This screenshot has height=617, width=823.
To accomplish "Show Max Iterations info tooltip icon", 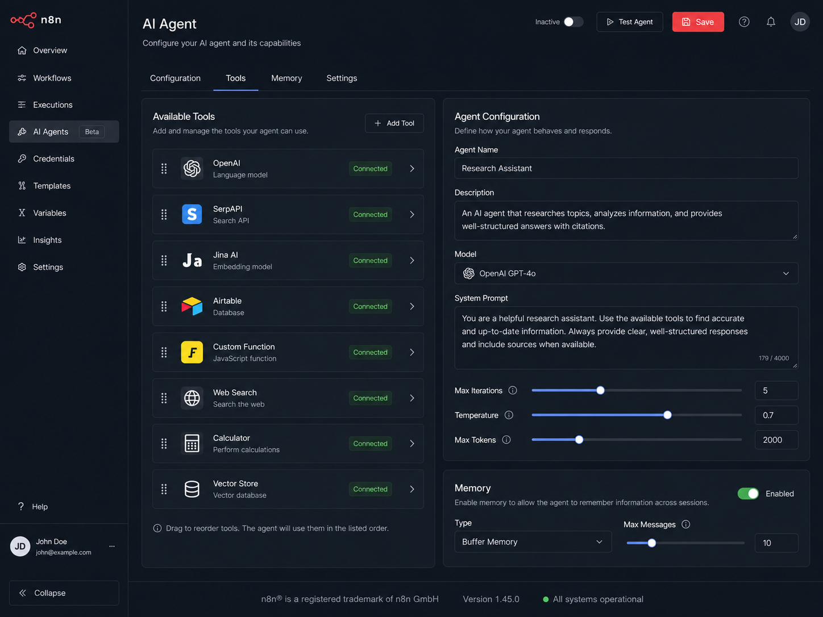I will pos(513,390).
